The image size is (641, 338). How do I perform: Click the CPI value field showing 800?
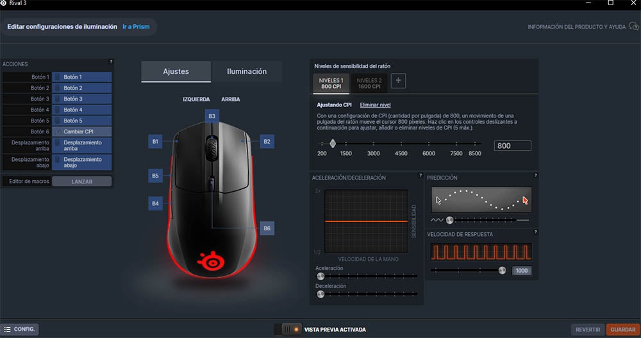513,146
